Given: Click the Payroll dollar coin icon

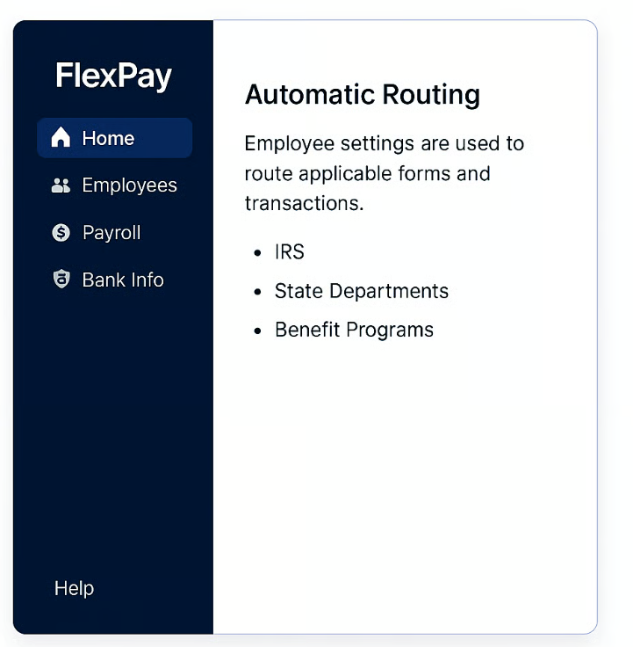Looking at the screenshot, I should coord(61,233).
